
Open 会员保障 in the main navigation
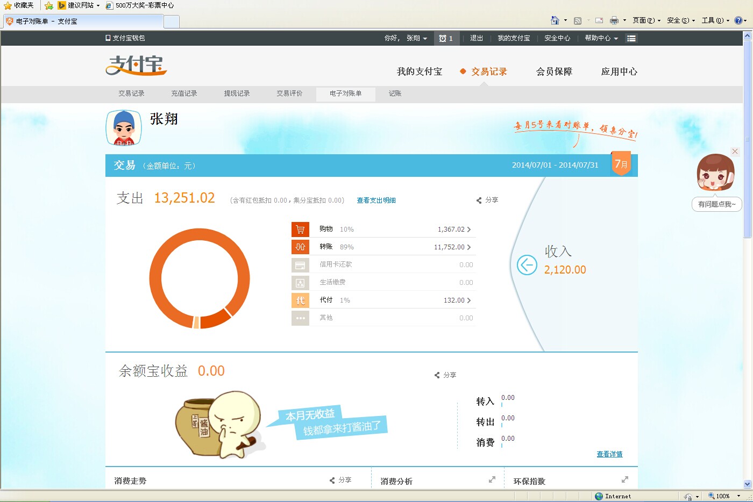pyautogui.click(x=554, y=71)
